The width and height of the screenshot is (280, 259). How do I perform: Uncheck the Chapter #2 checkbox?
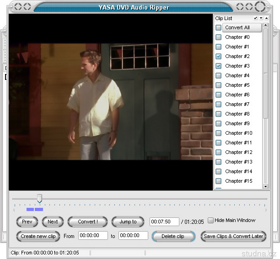(x=219, y=56)
